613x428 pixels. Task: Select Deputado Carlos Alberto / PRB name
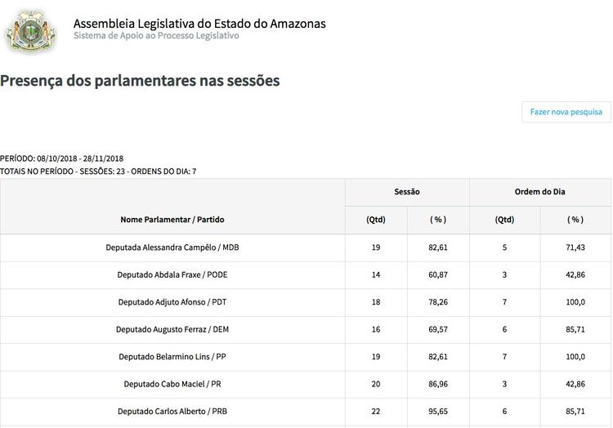[x=172, y=412]
